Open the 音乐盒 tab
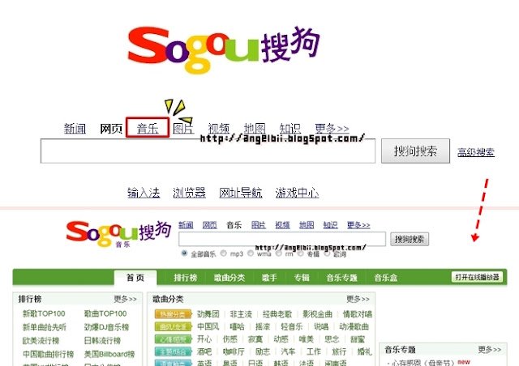The height and width of the screenshot is (366, 519). [x=386, y=278]
